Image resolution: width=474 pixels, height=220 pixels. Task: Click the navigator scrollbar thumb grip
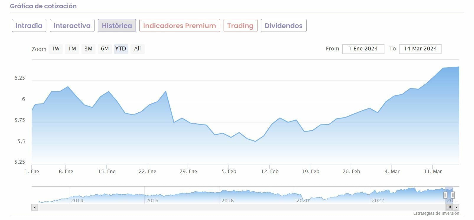coord(449,207)
